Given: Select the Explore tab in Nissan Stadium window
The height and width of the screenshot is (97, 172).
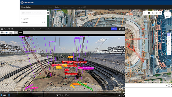Looking at the screenshot, I should point(57,7).
